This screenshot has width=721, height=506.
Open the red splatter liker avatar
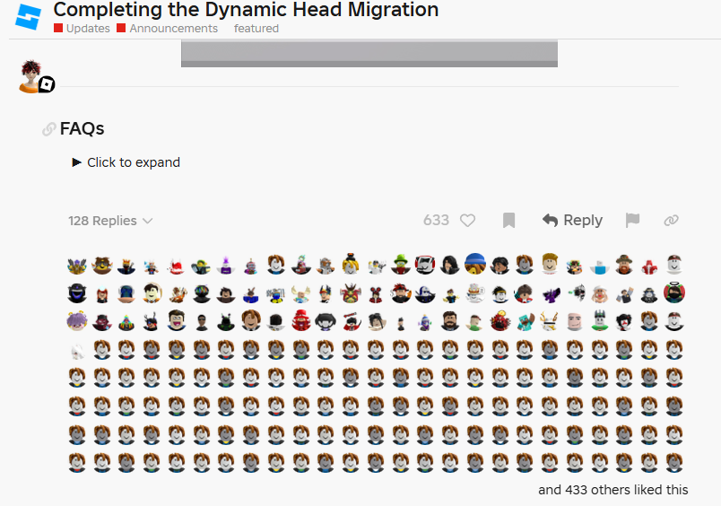click(x=176, y=266)
